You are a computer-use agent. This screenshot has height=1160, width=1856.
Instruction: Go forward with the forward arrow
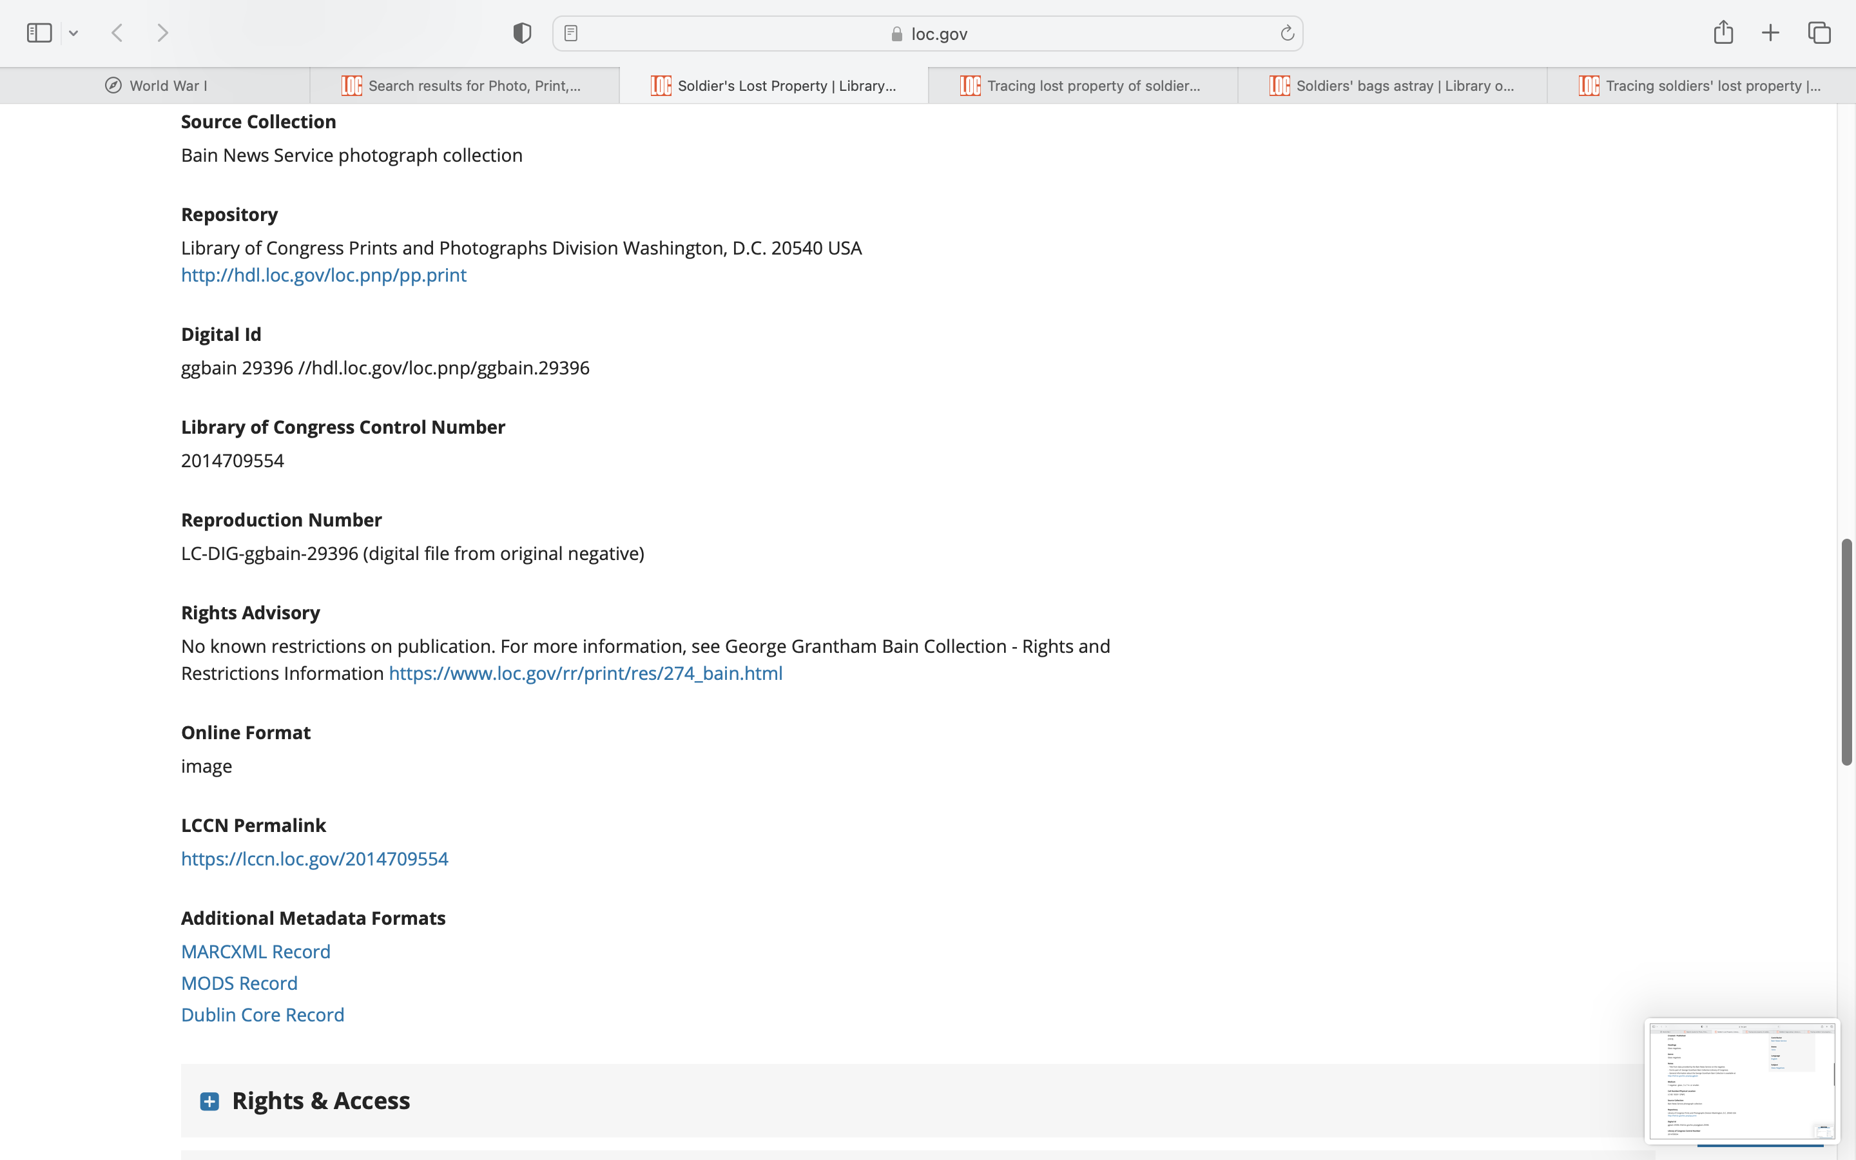coord(162,33)
